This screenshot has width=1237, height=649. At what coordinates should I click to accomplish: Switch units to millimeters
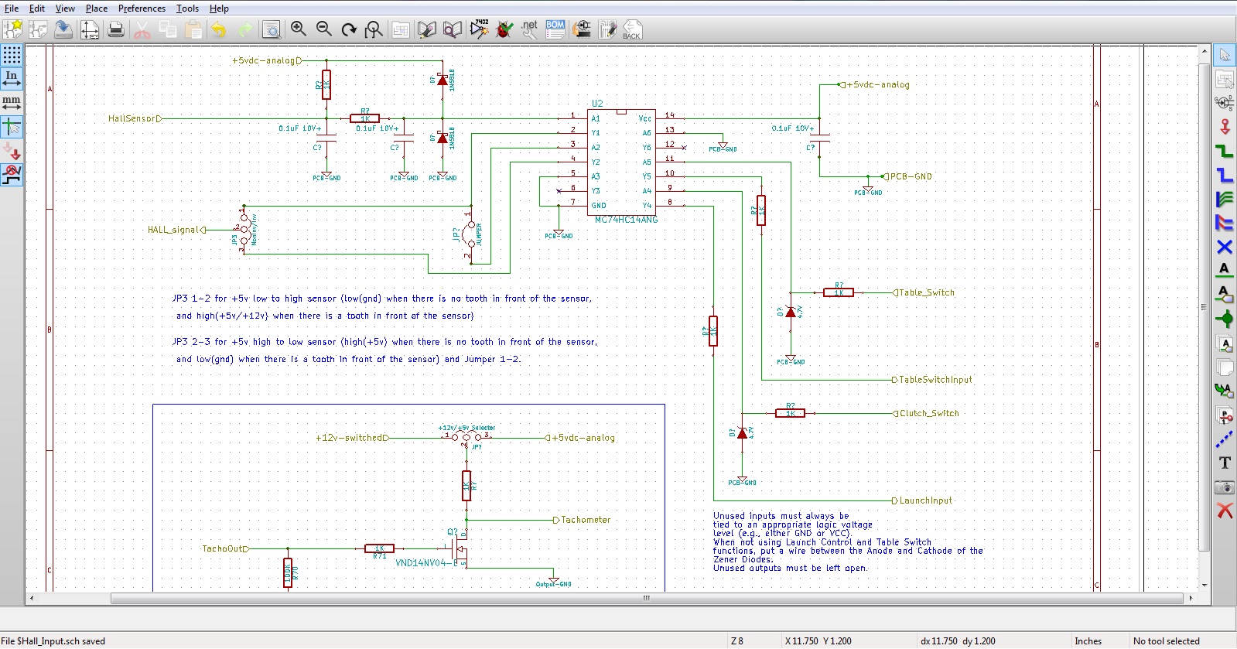12,102
